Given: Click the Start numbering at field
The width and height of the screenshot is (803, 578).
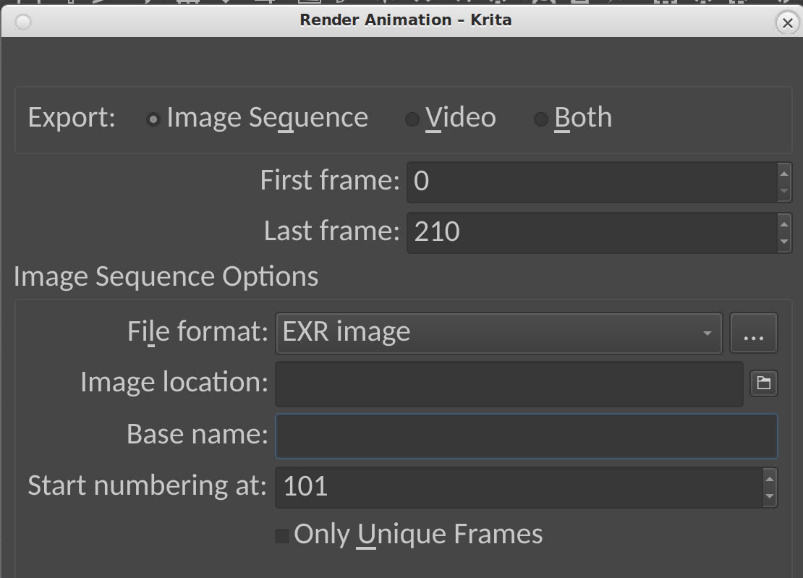Looking at the screenshot, I should coord(517,487).
